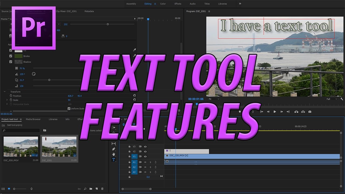Select the Hand tool
345x194 pixels.
point(113,154)
